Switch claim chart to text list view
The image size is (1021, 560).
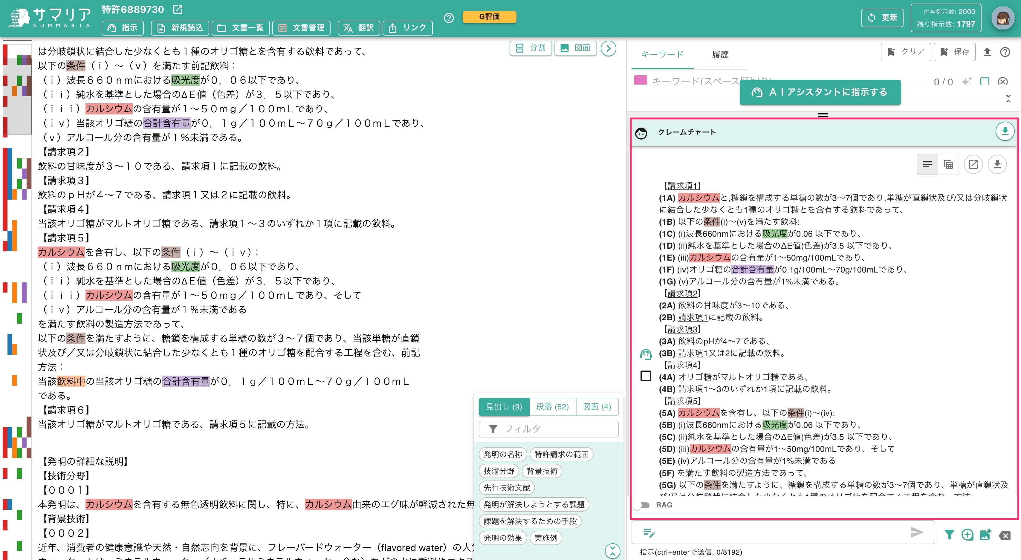click(x=927, y=164)
